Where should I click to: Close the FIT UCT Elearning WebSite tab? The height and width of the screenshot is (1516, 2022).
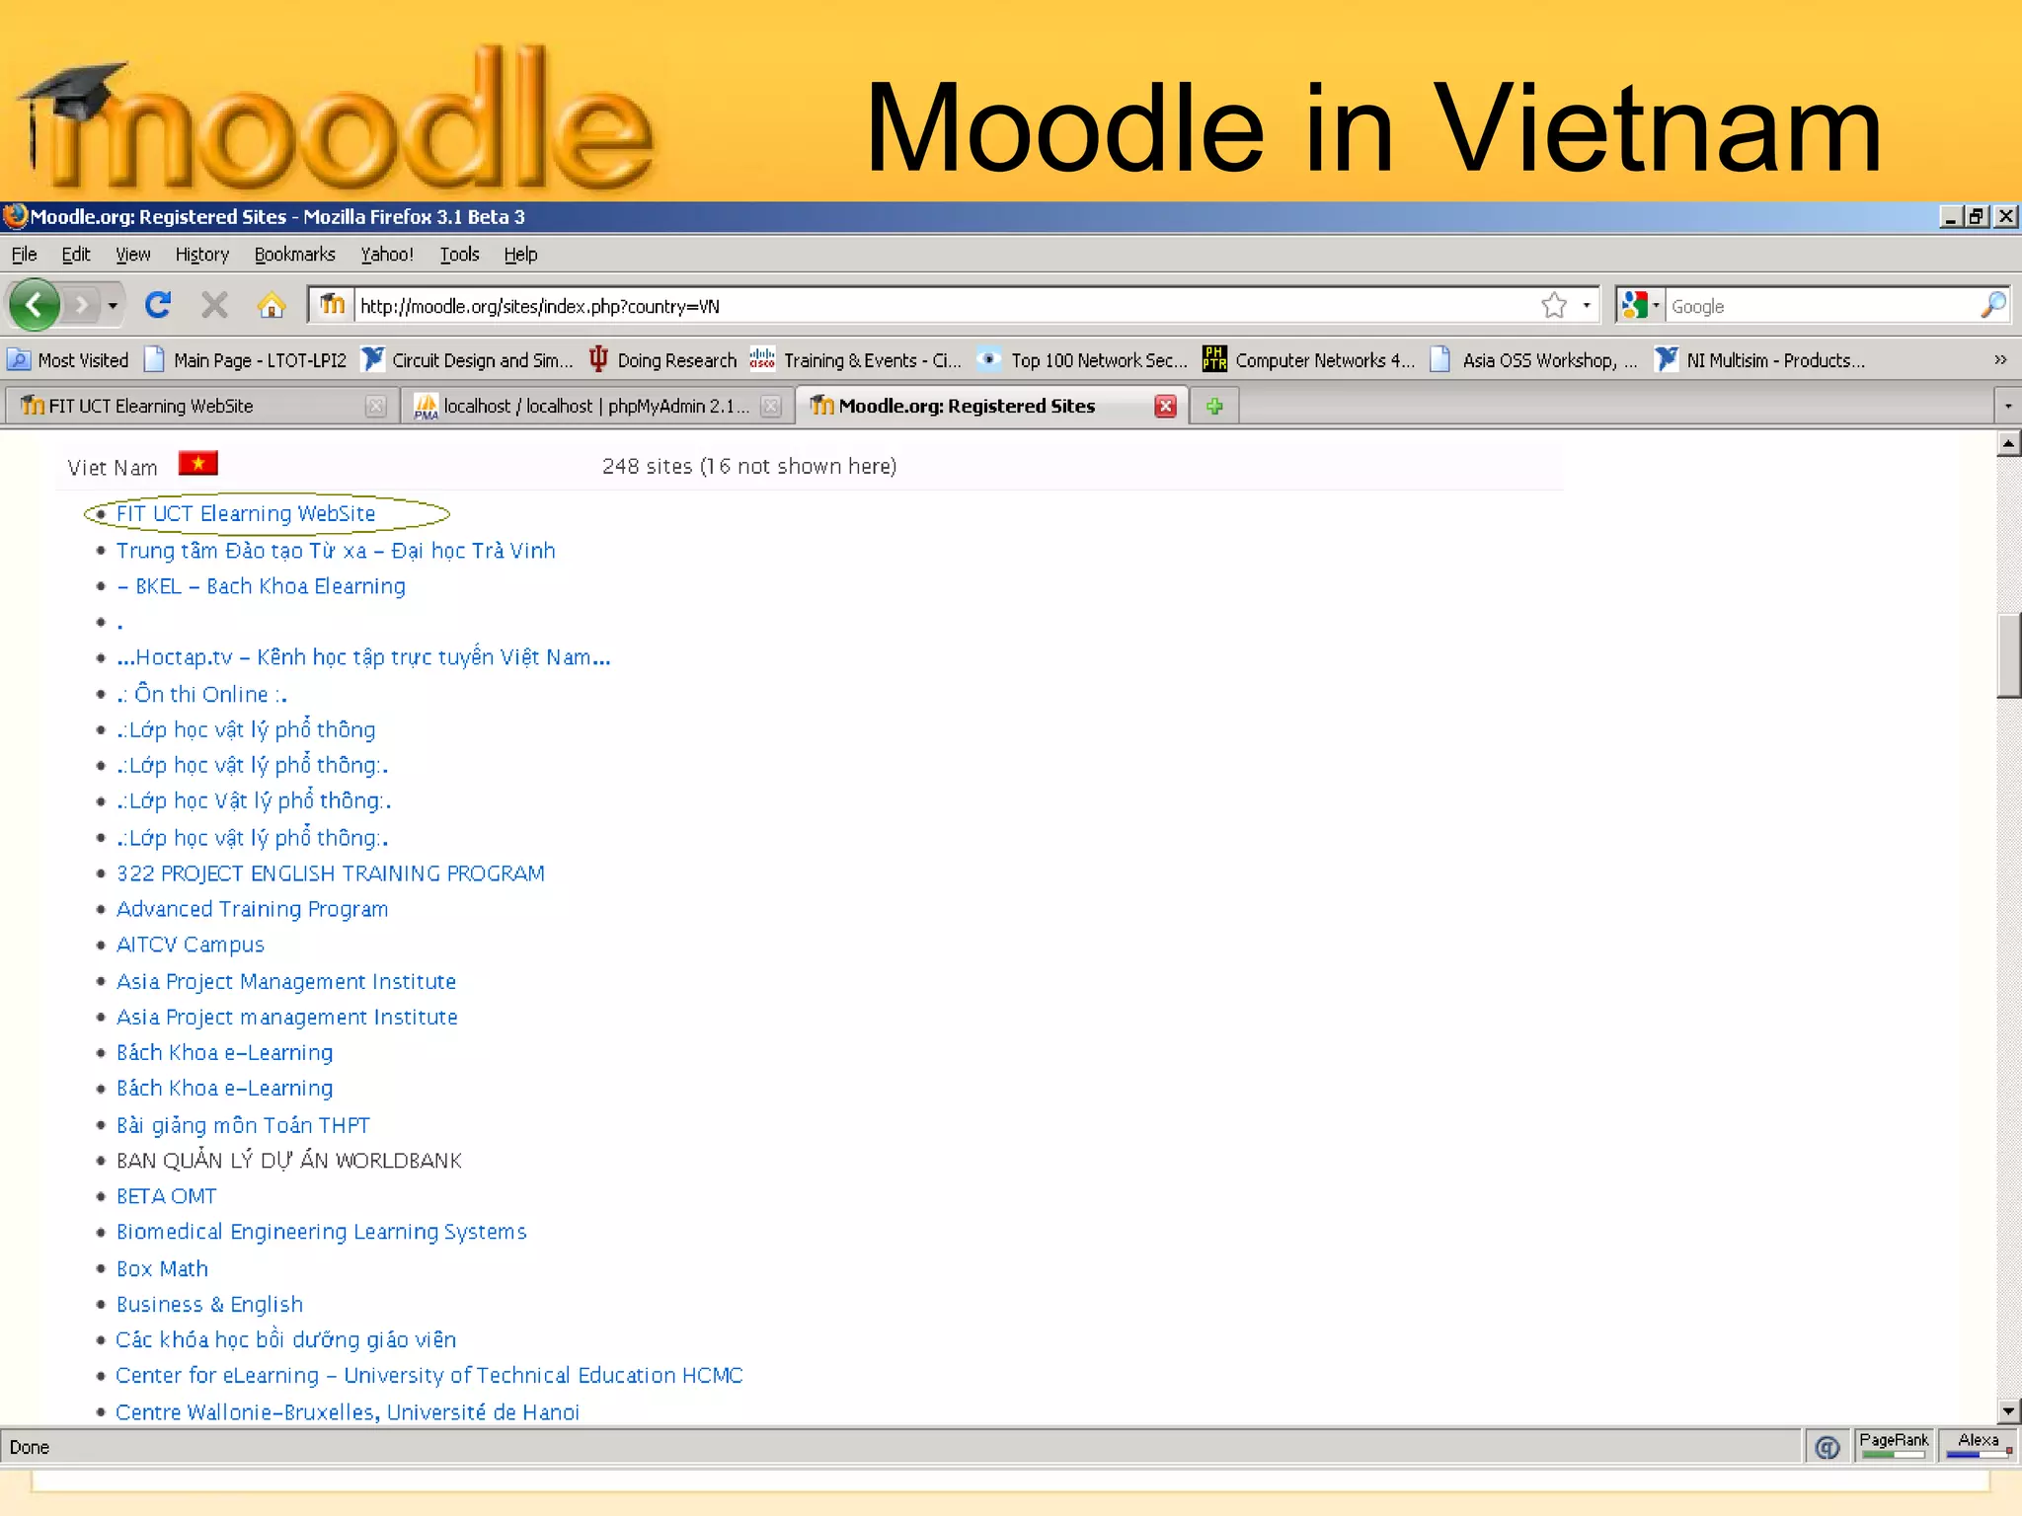[375, 406]
